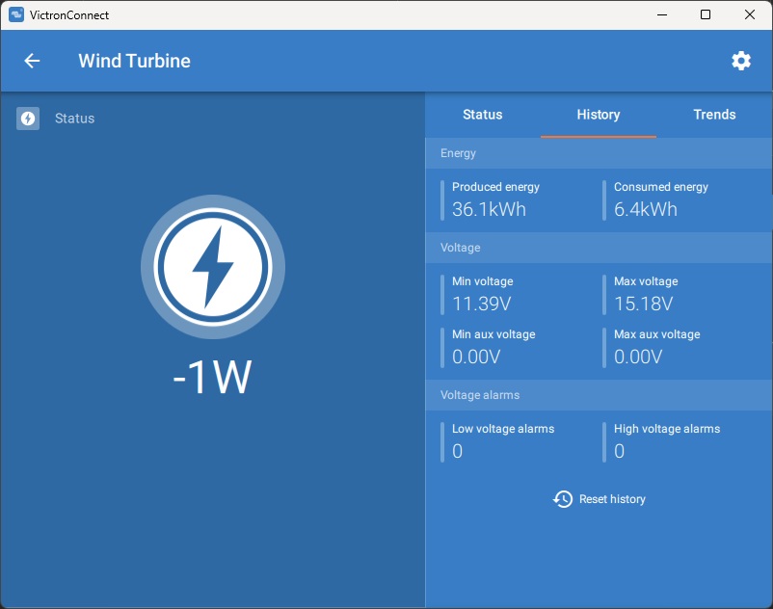Image resolution: width=773 pixels, height=609 pixels.
Task: Click the Reset history clock icon
Action: pyautogui.click(x=563, y=499)
